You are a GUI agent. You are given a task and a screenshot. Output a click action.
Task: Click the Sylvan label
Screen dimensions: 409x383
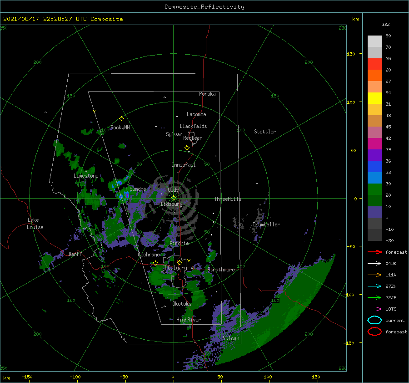[174, 134]
